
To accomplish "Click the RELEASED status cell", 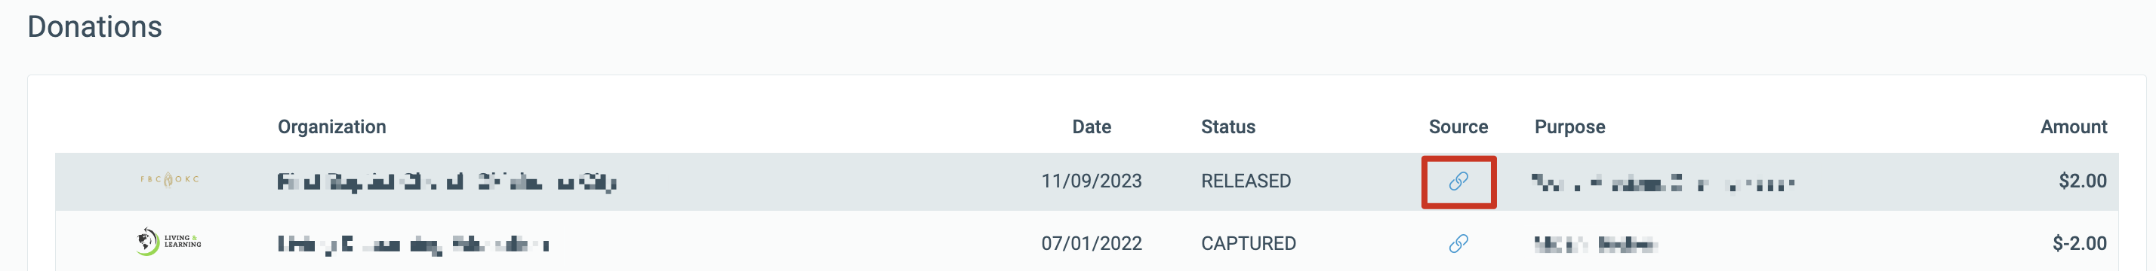I will coord(1246,181).
